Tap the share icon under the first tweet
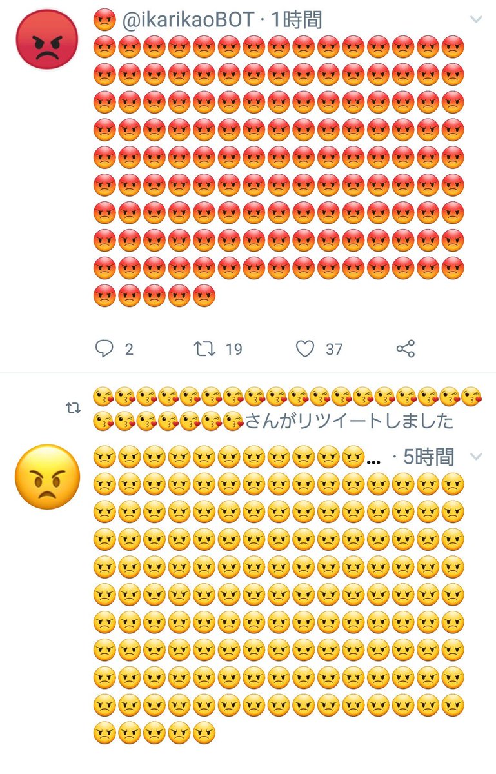The image size is (496, 774). tap(405, 349)
